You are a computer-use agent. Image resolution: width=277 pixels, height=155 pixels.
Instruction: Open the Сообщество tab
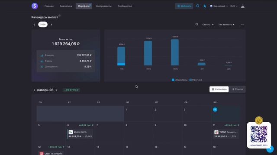click(125, 6)
